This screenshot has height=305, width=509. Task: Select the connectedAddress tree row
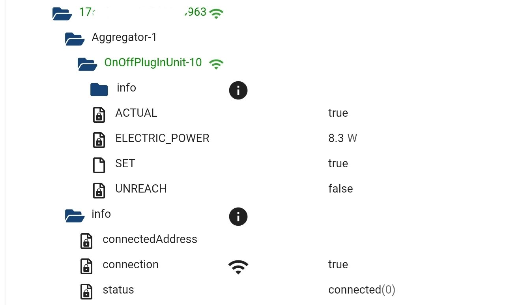150,239
